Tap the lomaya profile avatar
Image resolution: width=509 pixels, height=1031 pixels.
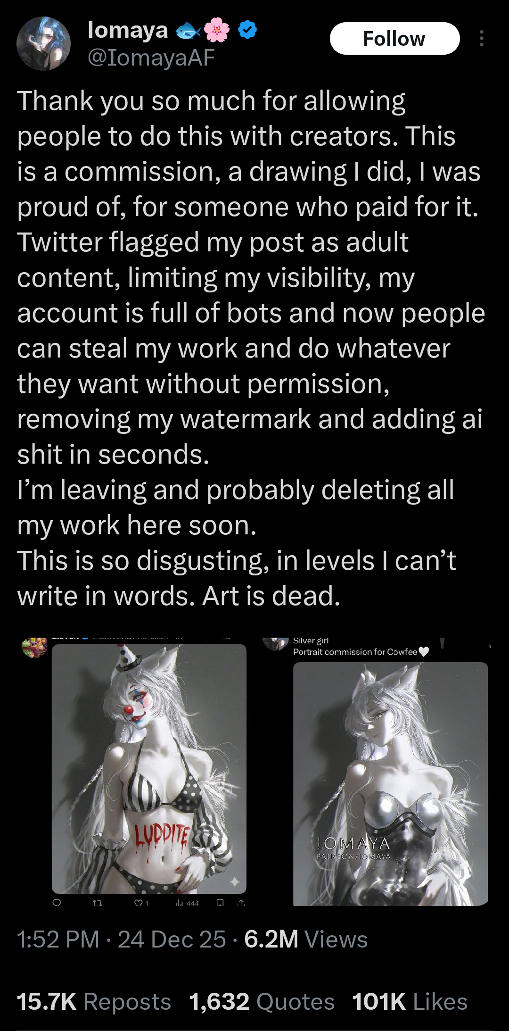pyautogui.click(x=43, y=43)
